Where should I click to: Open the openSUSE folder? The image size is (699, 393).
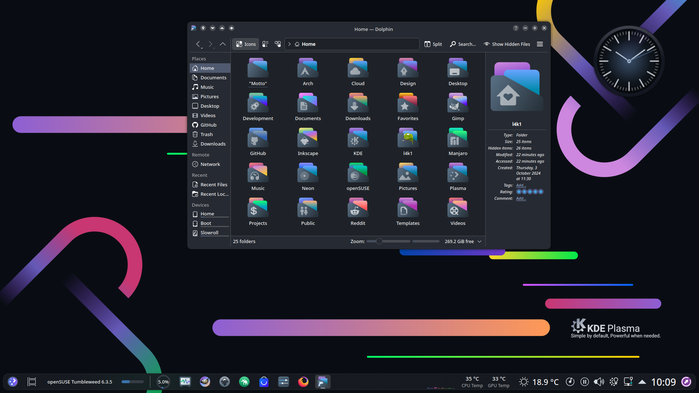tap(358, 177)
